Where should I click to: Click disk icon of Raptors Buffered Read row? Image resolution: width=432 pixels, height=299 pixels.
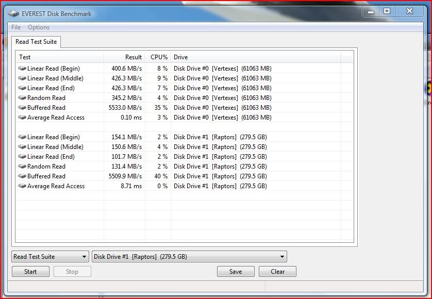pos(22,176)
